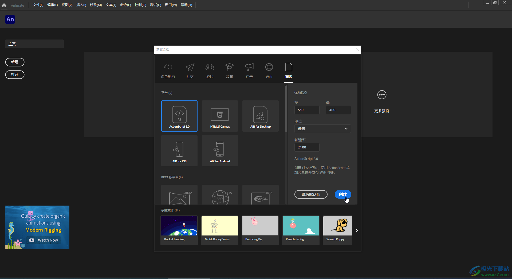This screenshot has height=279, width=512.
Task: Open the Scared Puppy sample file
Action: point(338,230)
